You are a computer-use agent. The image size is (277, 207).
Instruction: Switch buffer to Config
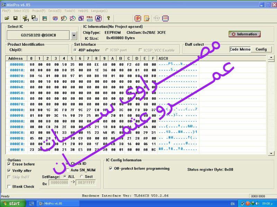click(261, 49)
